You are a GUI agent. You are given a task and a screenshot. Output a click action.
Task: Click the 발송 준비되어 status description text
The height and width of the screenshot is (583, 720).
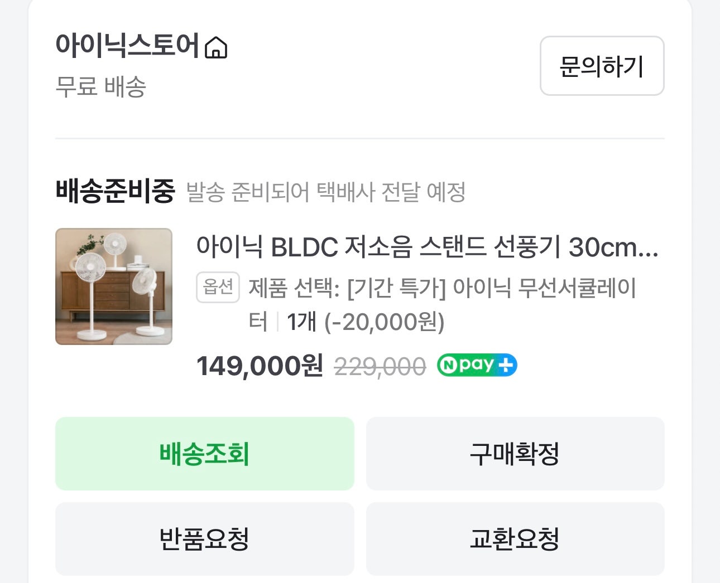pyautogui.click(x=327, y=192)
